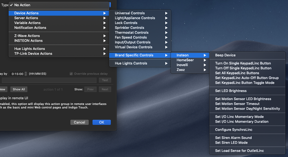
Task: Select Set All KeypadLinc Buttons
Action: pos(247,73)
